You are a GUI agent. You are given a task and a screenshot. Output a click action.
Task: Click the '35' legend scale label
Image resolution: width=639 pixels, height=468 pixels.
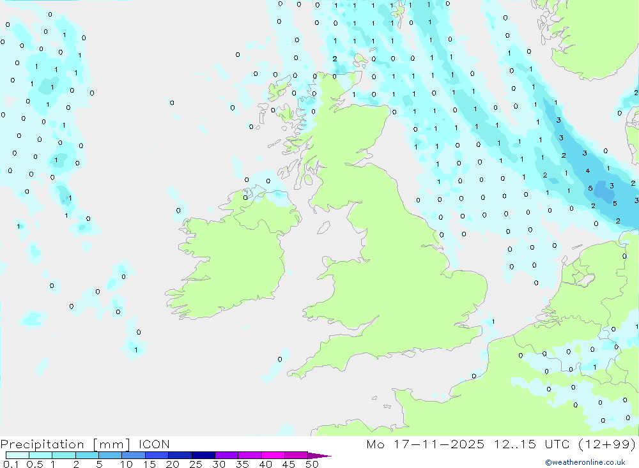click(242, 464)
